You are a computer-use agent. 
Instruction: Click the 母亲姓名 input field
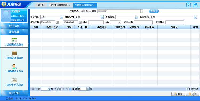click(x=143, y=22)
